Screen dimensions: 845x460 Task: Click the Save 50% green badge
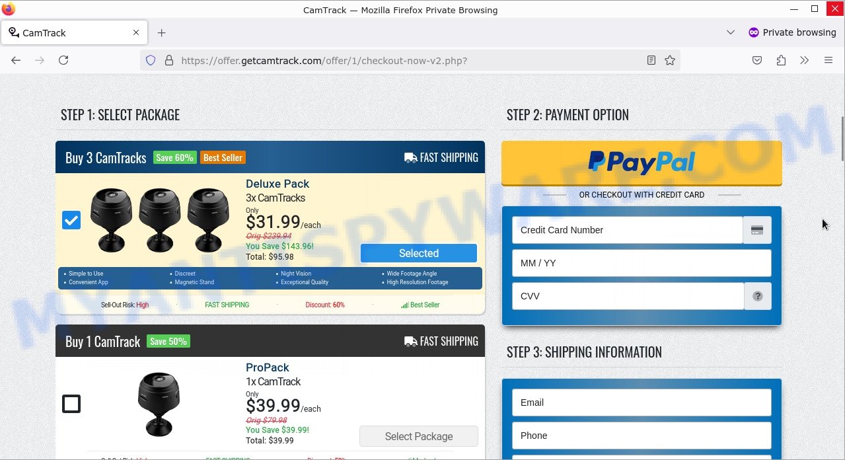click(x=168, y=342)
